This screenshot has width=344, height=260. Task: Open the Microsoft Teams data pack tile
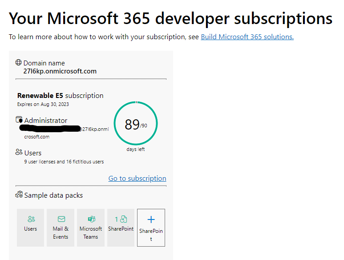coord(91,227)
